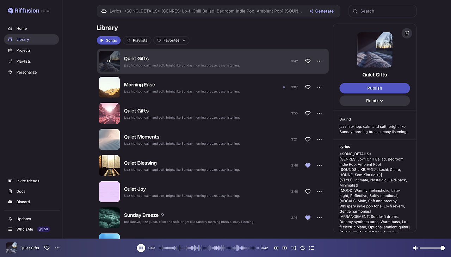Favorite the Morning Ease song
The image size is (451, 257).
pos(308,87)
